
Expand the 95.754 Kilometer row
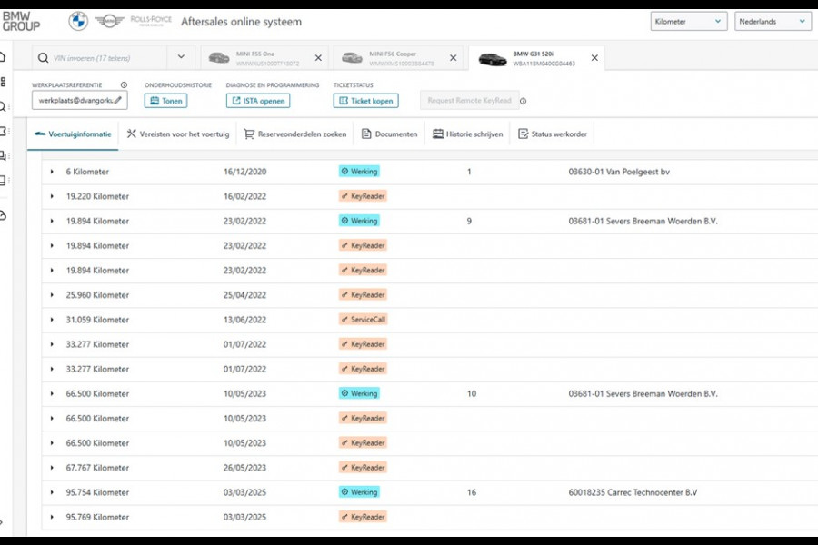coord(52,492)
